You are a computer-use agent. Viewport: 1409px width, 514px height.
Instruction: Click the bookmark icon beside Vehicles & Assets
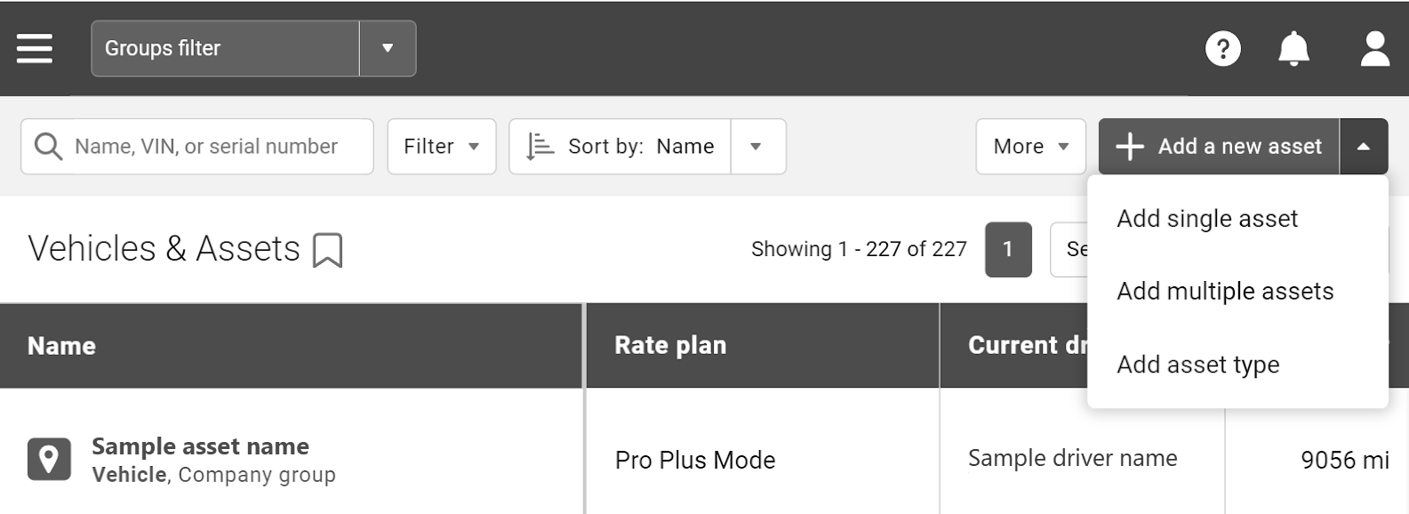tap(327, 250)
